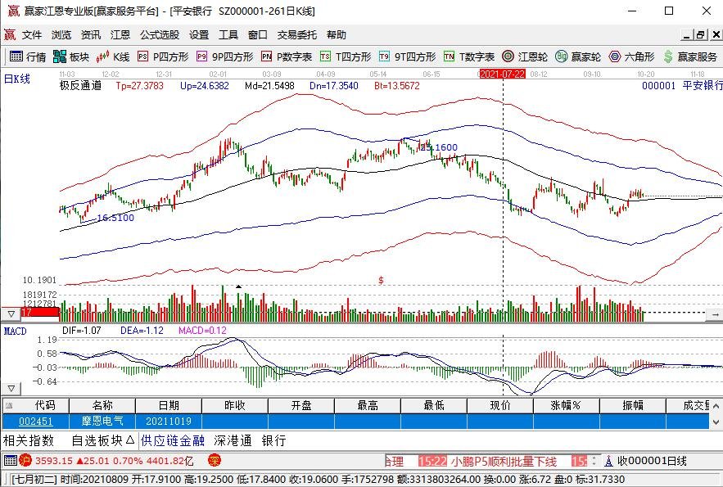Sort by 涨幅% column header
Screen dimensions: 723x487
tap(567, 405)
